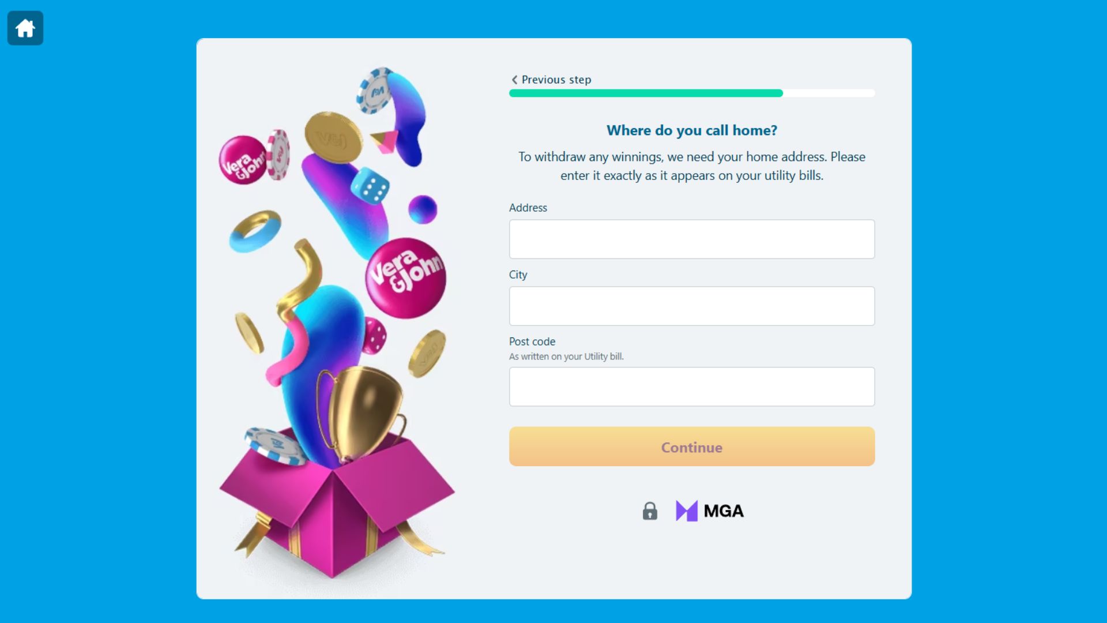
Task: Click the Post code field label
Action: click(x=532, y=341)
